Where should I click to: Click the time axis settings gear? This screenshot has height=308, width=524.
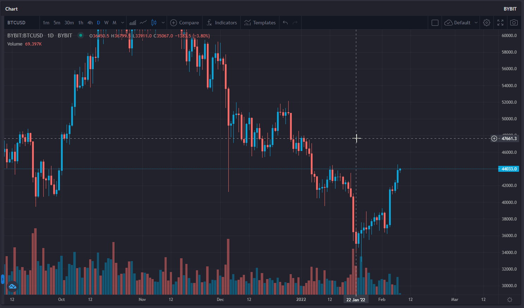point(510,300)
